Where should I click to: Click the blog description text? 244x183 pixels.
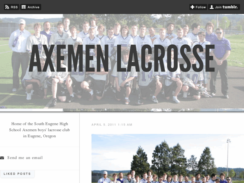point(39,130)
